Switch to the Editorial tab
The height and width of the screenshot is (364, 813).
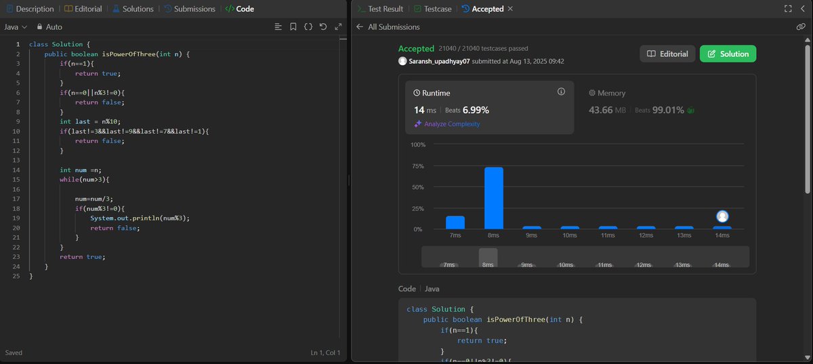click(83, 9)
